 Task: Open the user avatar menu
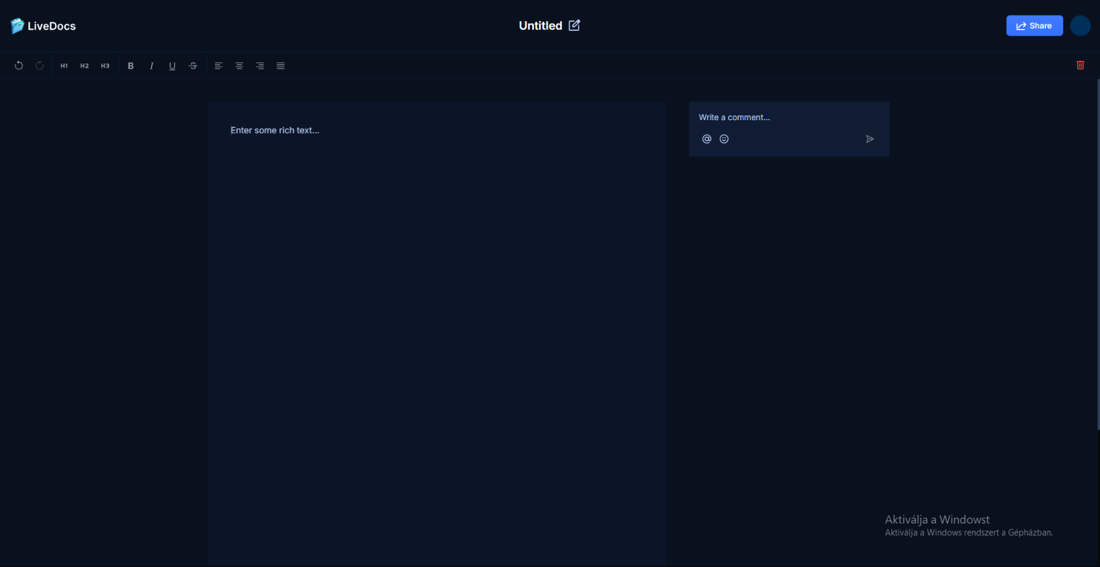pos(1079,26)
